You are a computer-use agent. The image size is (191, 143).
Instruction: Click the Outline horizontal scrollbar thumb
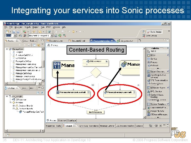(x=24, y=131)
